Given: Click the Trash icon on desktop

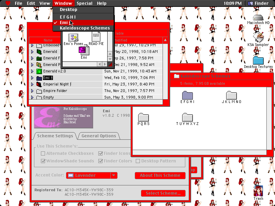Looking at the screenshot, I should point(258,191).
